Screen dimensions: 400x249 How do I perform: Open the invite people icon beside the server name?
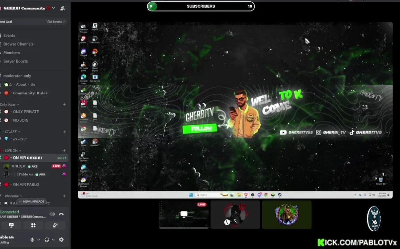63,8
